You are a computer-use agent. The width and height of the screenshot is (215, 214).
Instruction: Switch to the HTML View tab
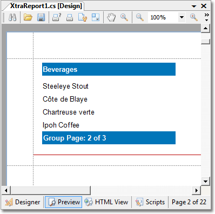point(106,202)
